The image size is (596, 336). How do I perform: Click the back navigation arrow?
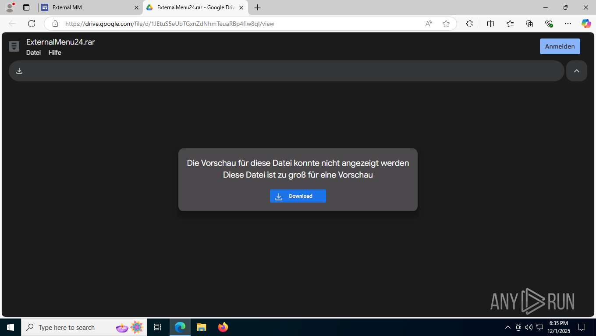12,24
